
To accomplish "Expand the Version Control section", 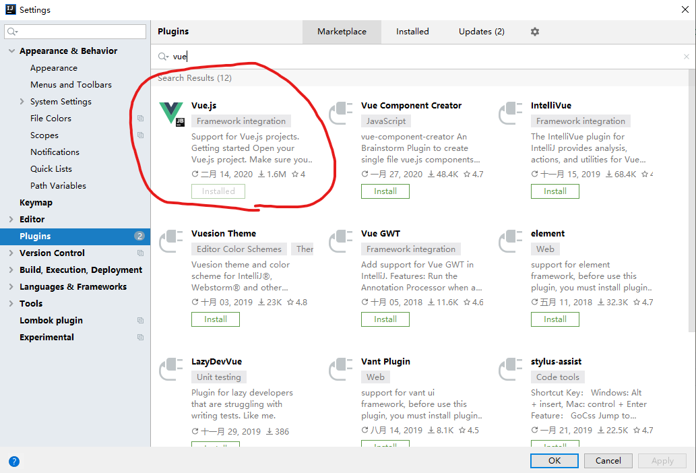I will [11, 253].
